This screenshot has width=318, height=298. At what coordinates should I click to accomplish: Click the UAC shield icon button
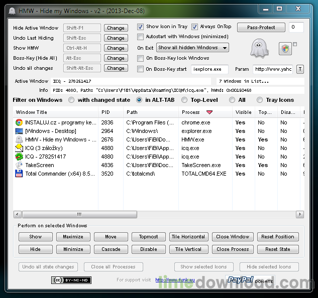pyautogui.click(x=285, y=49)
